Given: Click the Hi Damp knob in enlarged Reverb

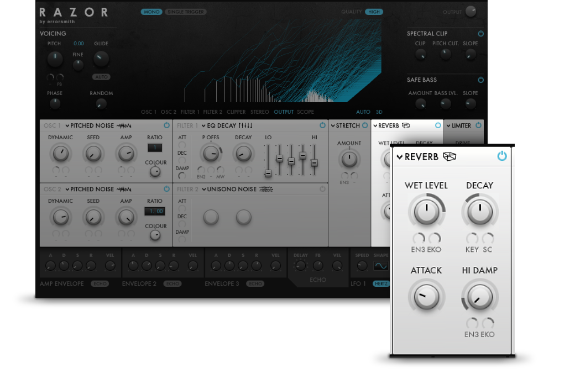Looking at the screenshot, I should point(480,297).
